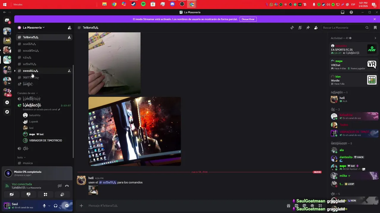Open headphone output options chevron
This screenshot has height=213, width=380.
[61, 206]
